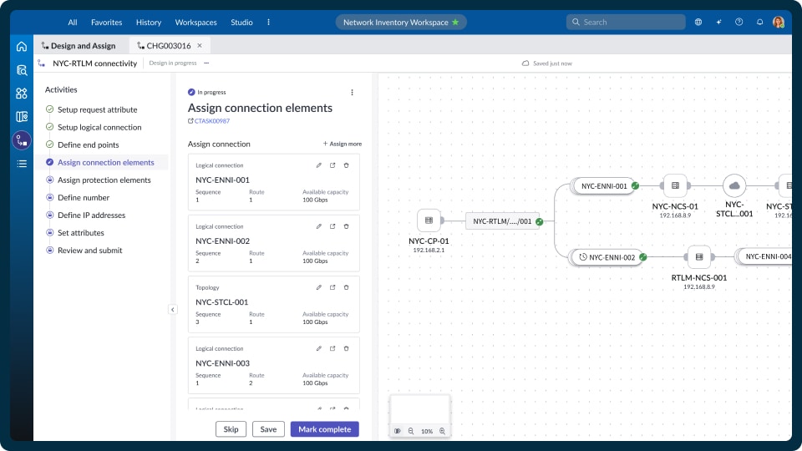Image resolution: width=802 pixels, height=451 pixels.
Task: Delete the NYC-ENNI-002 connection card
Action: tap(346, 226)
